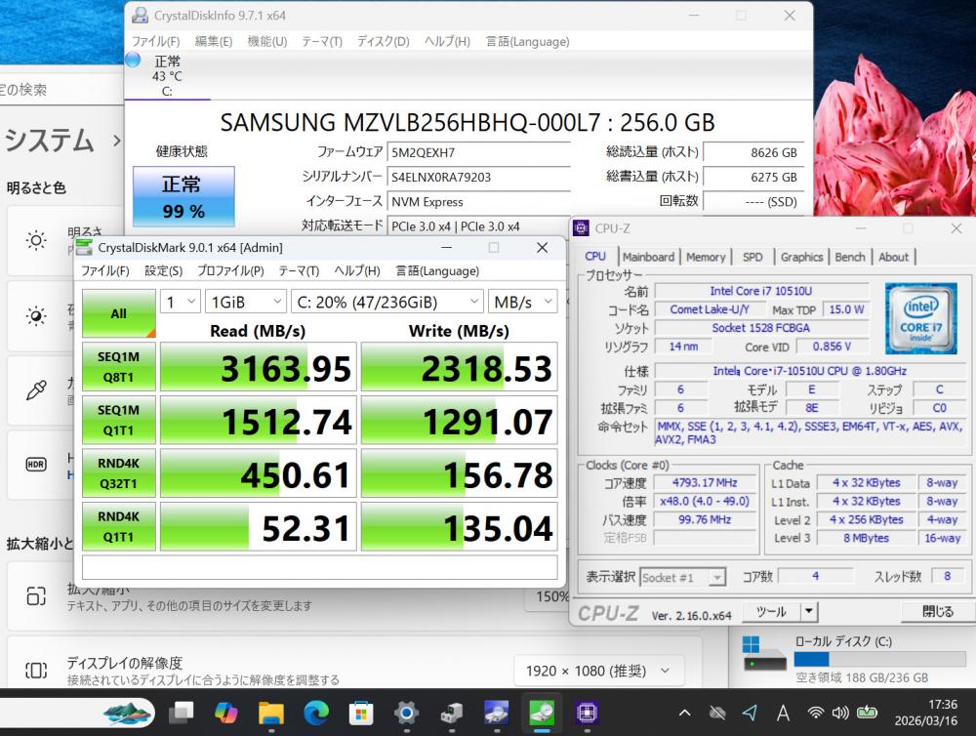
Task: Run the RND4K Q1T1 test
Action: [x=119, y=526]
